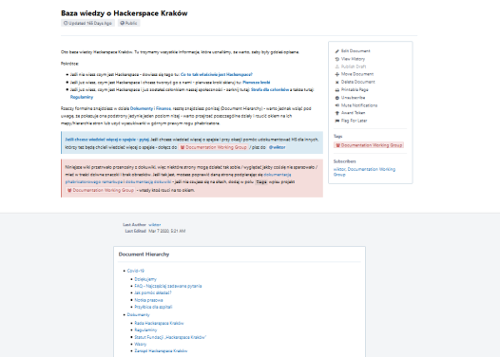Open Dokumenty in Document Hierarchy

138,314
